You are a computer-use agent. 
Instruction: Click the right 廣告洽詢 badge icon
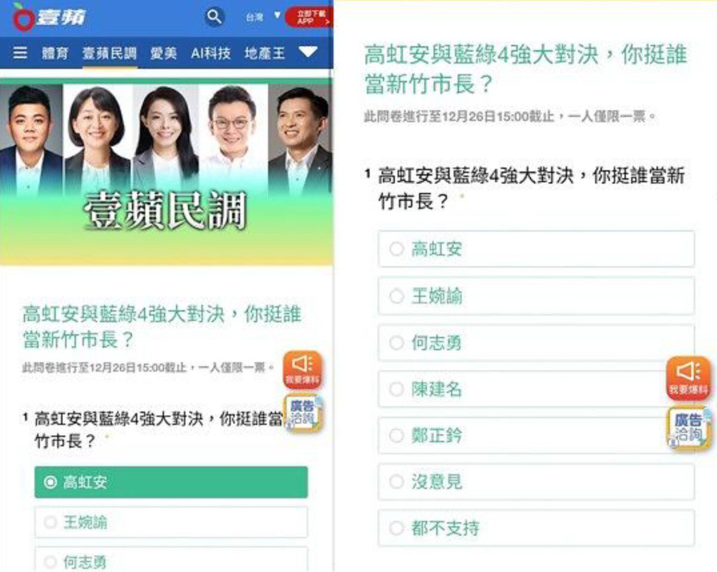click(x=689, y=428)
